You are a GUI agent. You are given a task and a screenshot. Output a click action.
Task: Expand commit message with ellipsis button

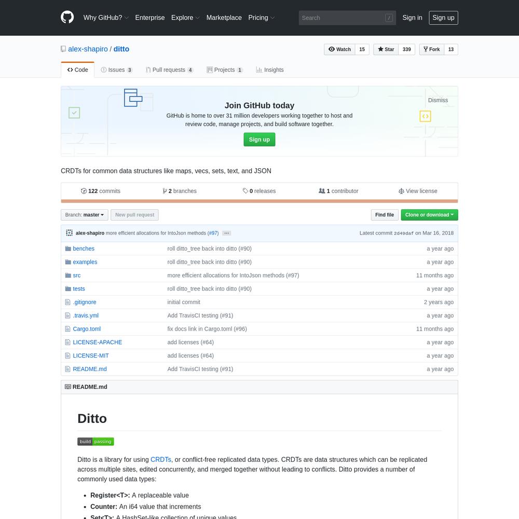226,233
